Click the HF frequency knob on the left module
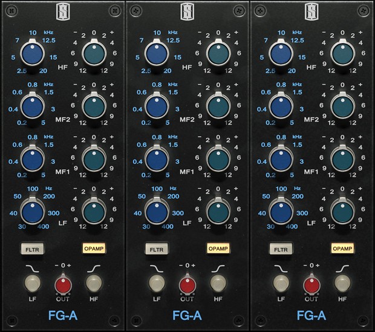The image size is (375, 332). pos(32,54)
